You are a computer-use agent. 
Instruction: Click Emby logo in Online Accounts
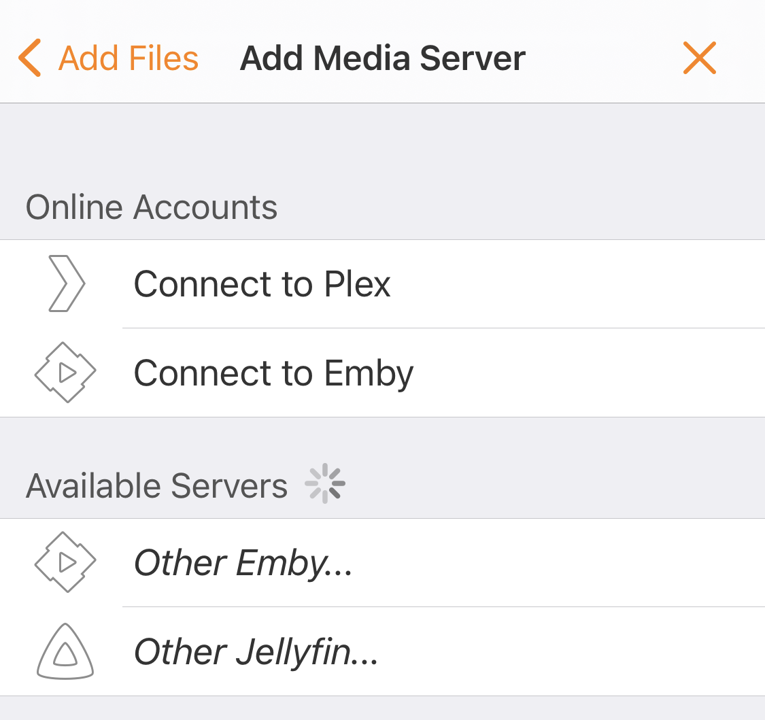(x=65, y=373)
